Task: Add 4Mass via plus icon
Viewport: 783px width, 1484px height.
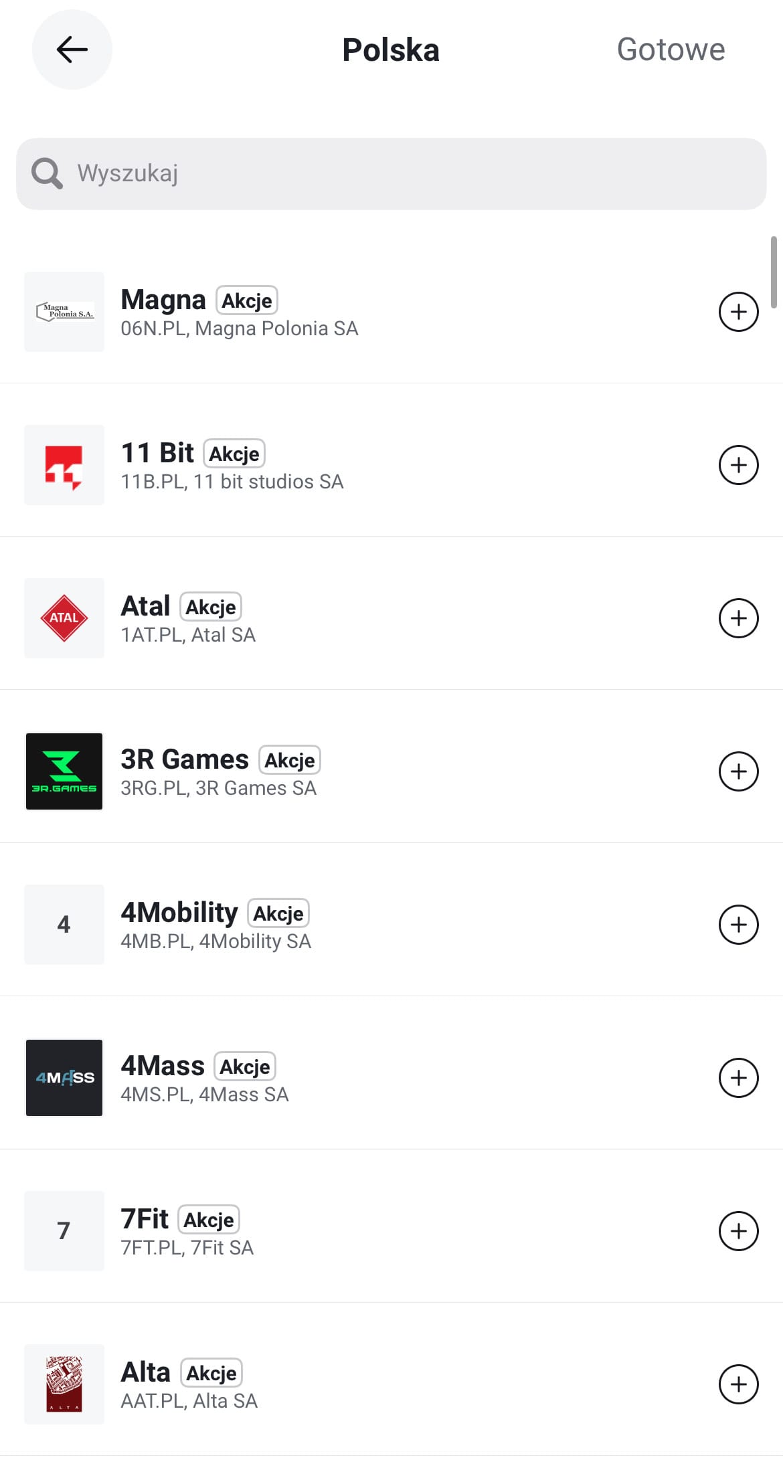Action: 738,1078
